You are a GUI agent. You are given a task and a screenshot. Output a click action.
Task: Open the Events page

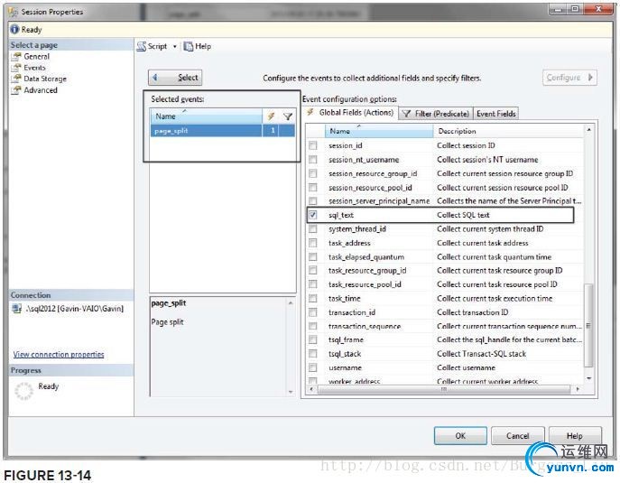[34, 67]
